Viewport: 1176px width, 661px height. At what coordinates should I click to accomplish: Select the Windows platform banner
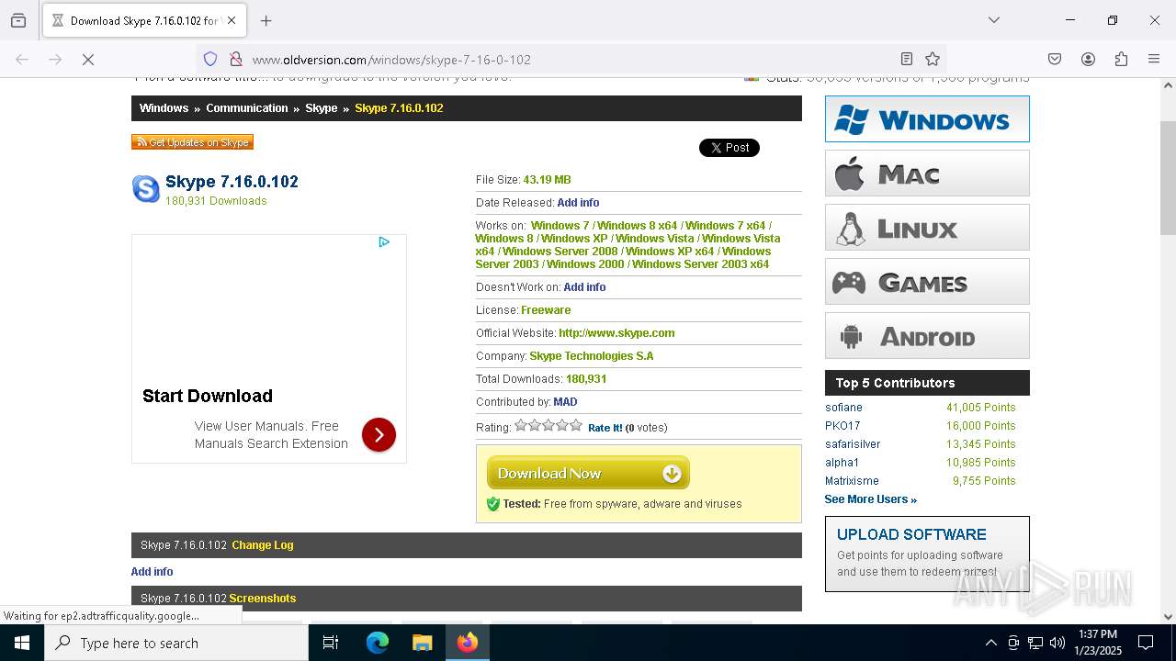[927, 119]
